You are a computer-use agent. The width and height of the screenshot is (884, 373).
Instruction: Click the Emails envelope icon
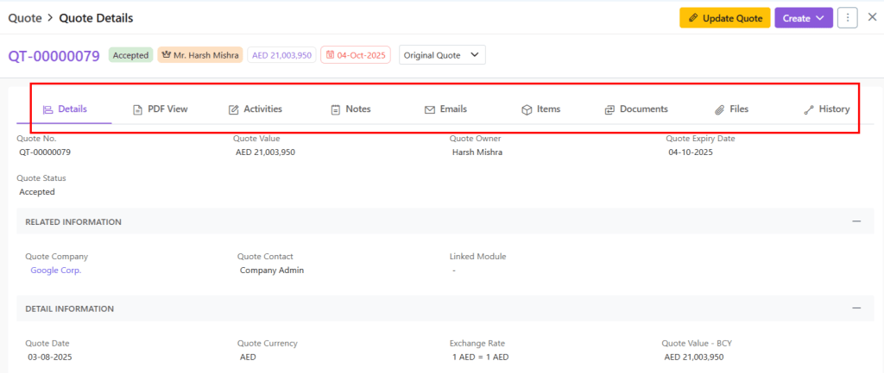click(430, 109)
